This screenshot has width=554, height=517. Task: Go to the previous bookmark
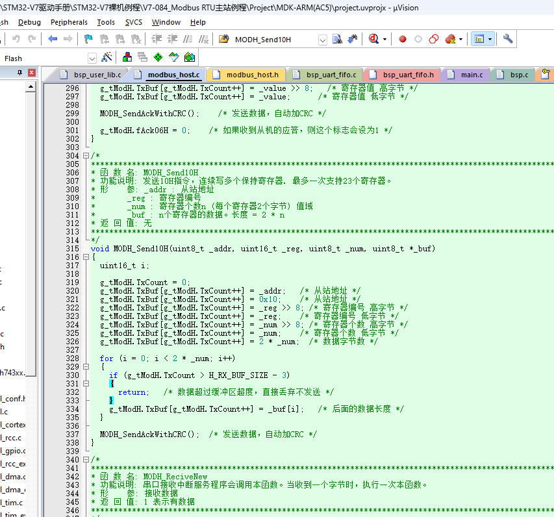104,39
